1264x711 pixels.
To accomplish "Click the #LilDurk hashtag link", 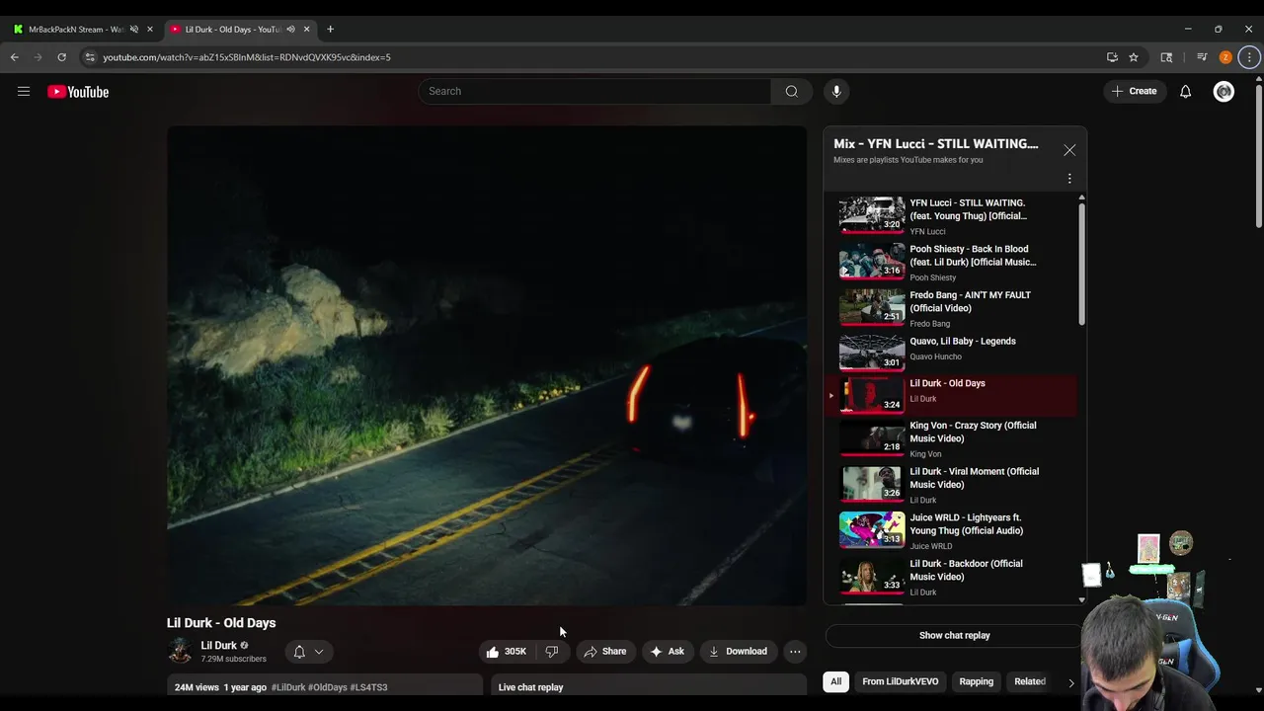I will pyautogui.click(x=288, y=687).
